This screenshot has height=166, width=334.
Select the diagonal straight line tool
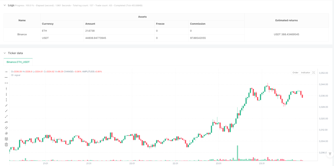click(x=6, y=105)
